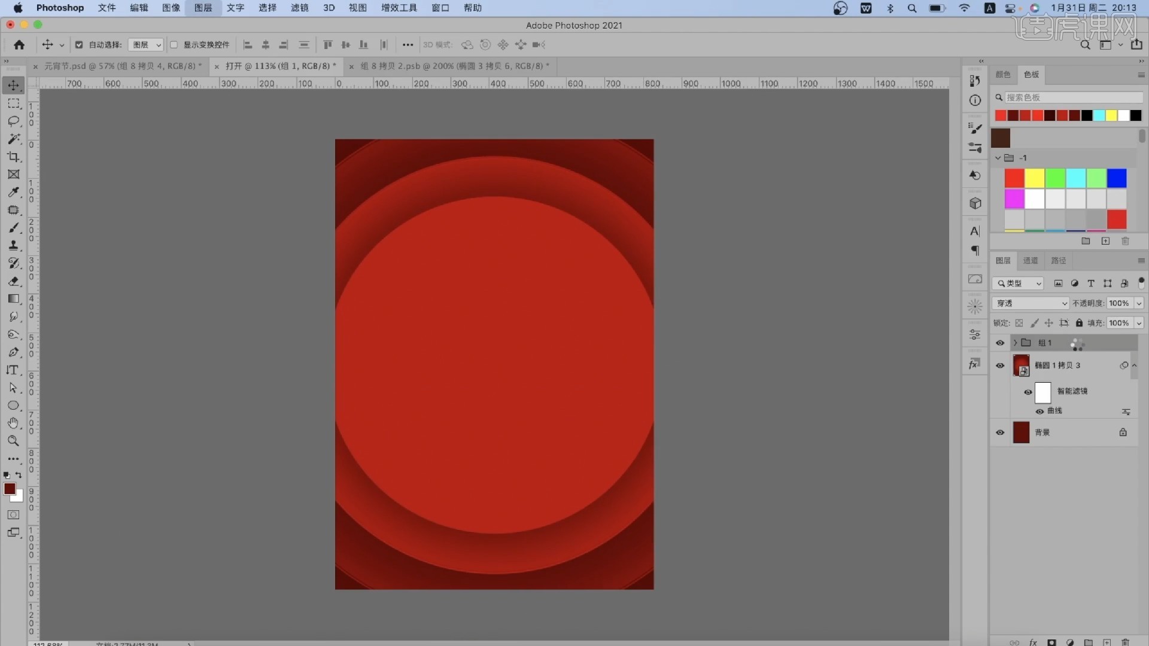Image resolution: width=1149 pixels, height=646 pixels.
Task: Create new swatch in Swatches panel
Action: [x=1105, y=241]
